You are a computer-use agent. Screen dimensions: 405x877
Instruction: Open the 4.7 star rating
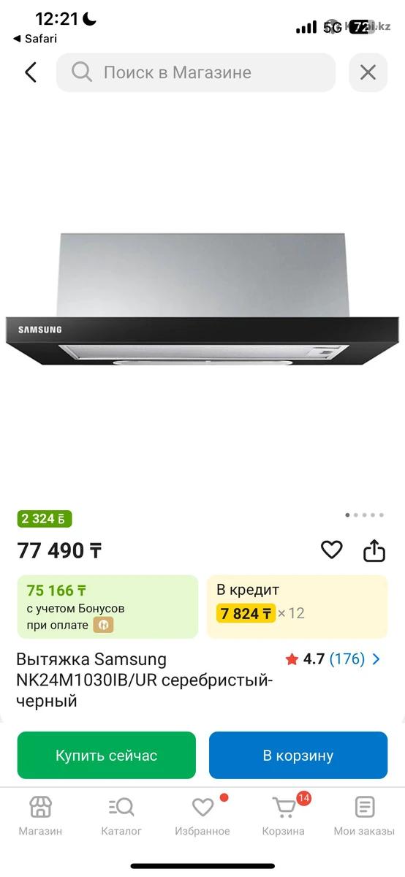point(305,659)
